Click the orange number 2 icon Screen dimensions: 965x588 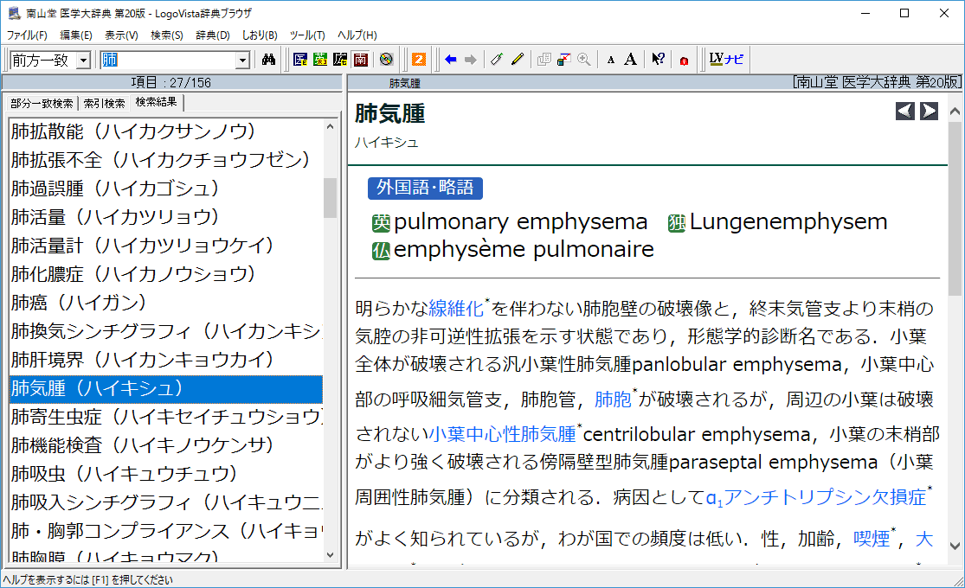click(419, 60)
